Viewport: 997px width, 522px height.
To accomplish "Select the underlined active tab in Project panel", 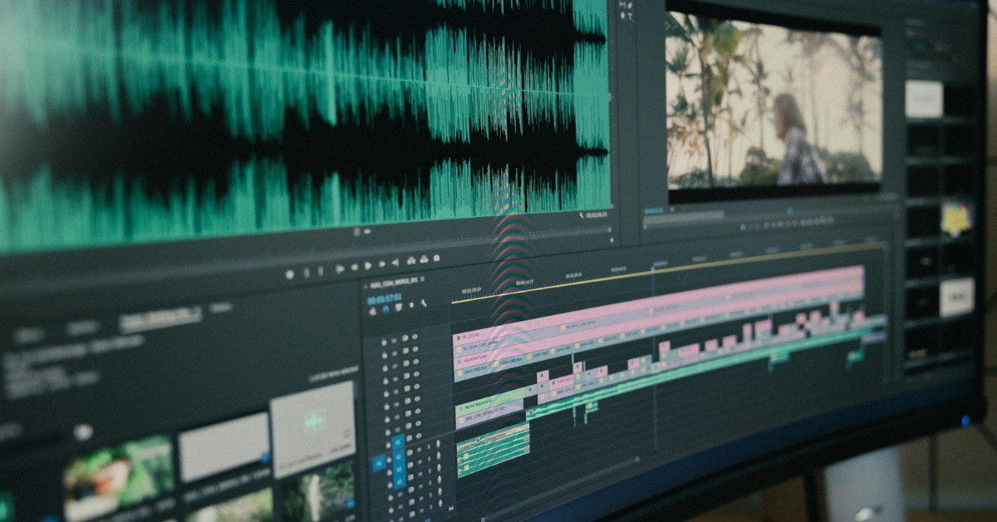I will pos(160,316).
